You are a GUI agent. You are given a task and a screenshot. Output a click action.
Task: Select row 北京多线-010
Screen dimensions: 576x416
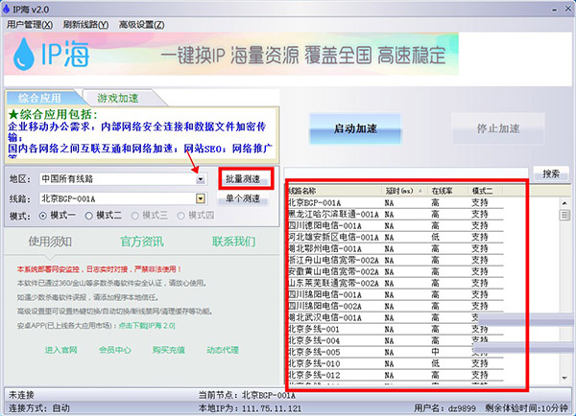pyautogui.click(x=396, y=363)
